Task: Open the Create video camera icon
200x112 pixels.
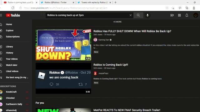Action: coord(172,15)
